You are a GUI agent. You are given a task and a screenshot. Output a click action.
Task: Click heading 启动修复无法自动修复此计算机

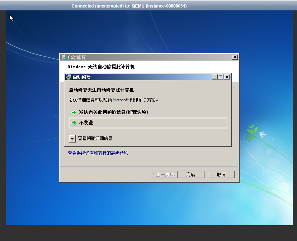[101, 90]
